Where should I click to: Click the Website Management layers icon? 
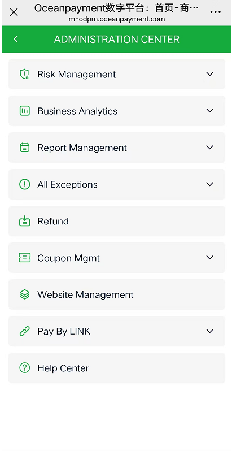tap(25, 294)
